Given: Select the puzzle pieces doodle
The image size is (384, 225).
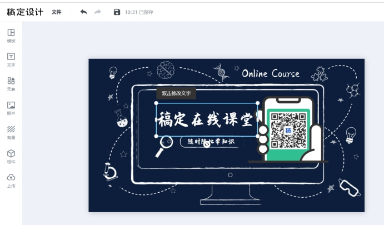Looking at the screenshot, I should click(320, 74).
